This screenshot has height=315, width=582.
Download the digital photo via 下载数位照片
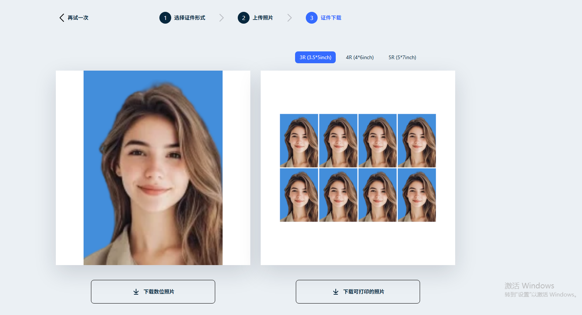pyautogui.click(x=153, y=292)
